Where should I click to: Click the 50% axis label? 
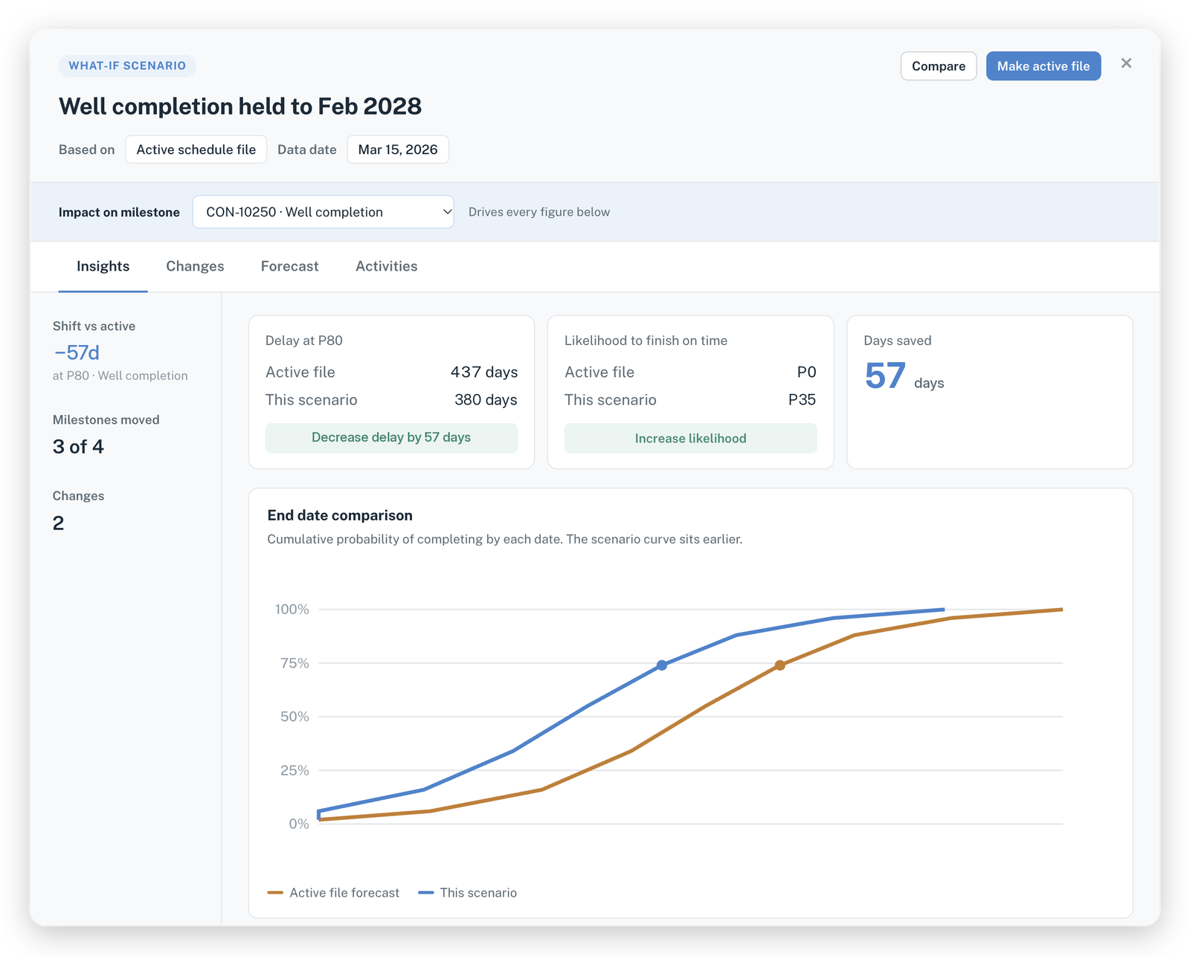295,717
